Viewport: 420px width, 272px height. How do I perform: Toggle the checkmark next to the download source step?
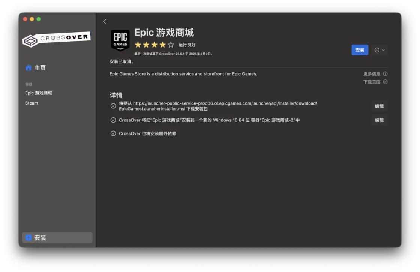(x=113, y=106)
